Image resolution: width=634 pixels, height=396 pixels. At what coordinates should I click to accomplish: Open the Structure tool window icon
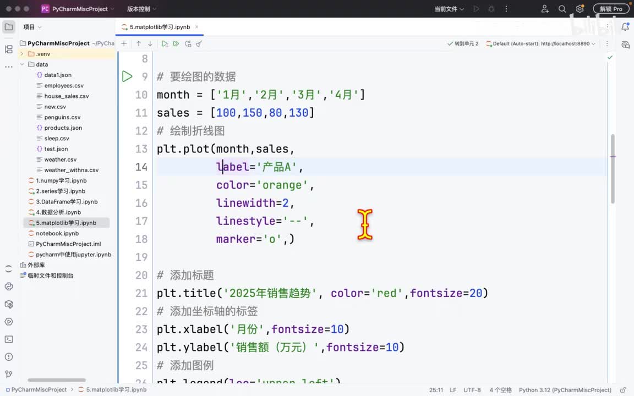pyautogui.click(x=8, y=50)
